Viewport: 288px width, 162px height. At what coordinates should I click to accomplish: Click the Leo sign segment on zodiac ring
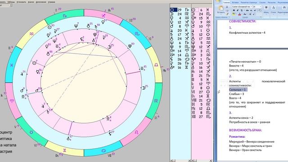[x=136, y=132]
